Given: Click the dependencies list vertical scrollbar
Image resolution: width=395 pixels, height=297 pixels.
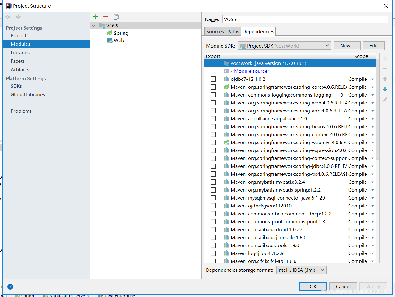Looking at the screenshot, I should pos(377,110).
